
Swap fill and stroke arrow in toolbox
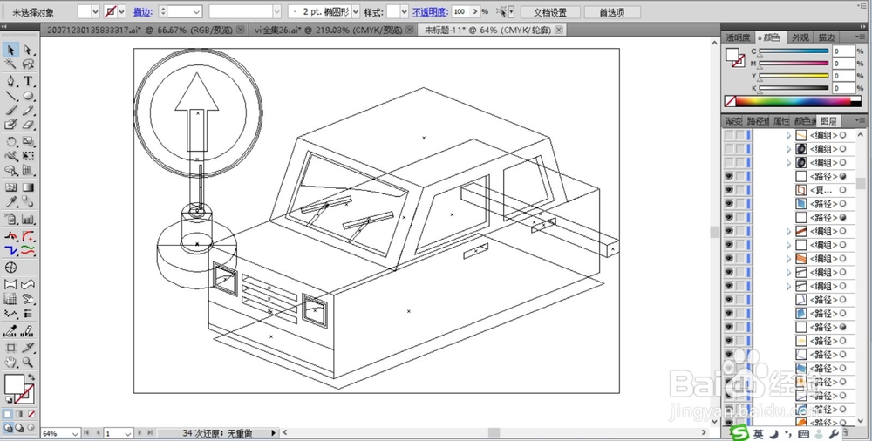(31, 377)
